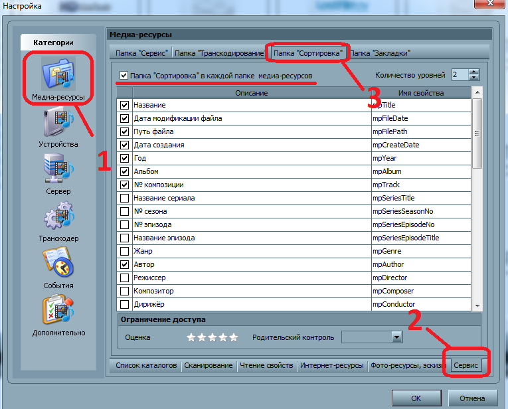Image resolution: width=508 pixels, height=409 pixels.
Task: Select the Дополнительно category icon
Action: (58, 310)
